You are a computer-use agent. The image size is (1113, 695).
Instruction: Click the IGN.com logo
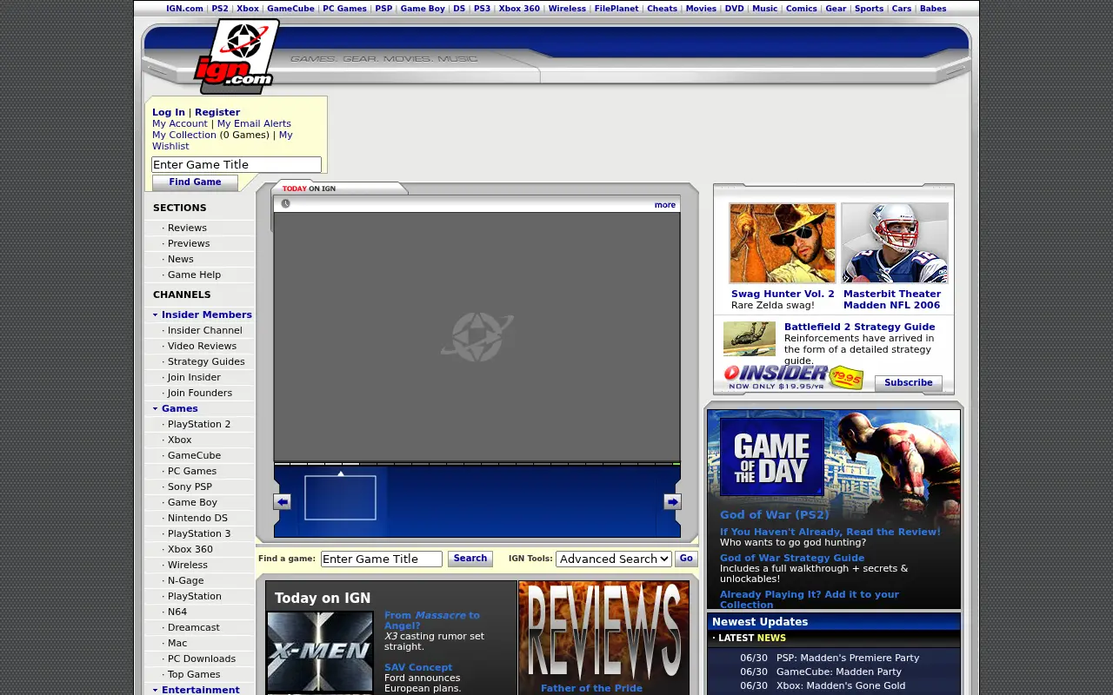(x=237, y=56)
